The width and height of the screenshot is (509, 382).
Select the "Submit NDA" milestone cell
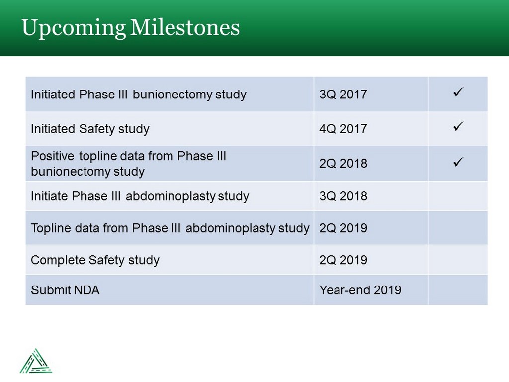[x=65, y=290]
